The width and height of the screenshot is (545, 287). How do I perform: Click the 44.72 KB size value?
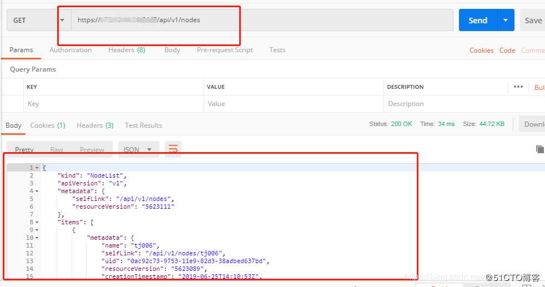click(x=492, y=124)
